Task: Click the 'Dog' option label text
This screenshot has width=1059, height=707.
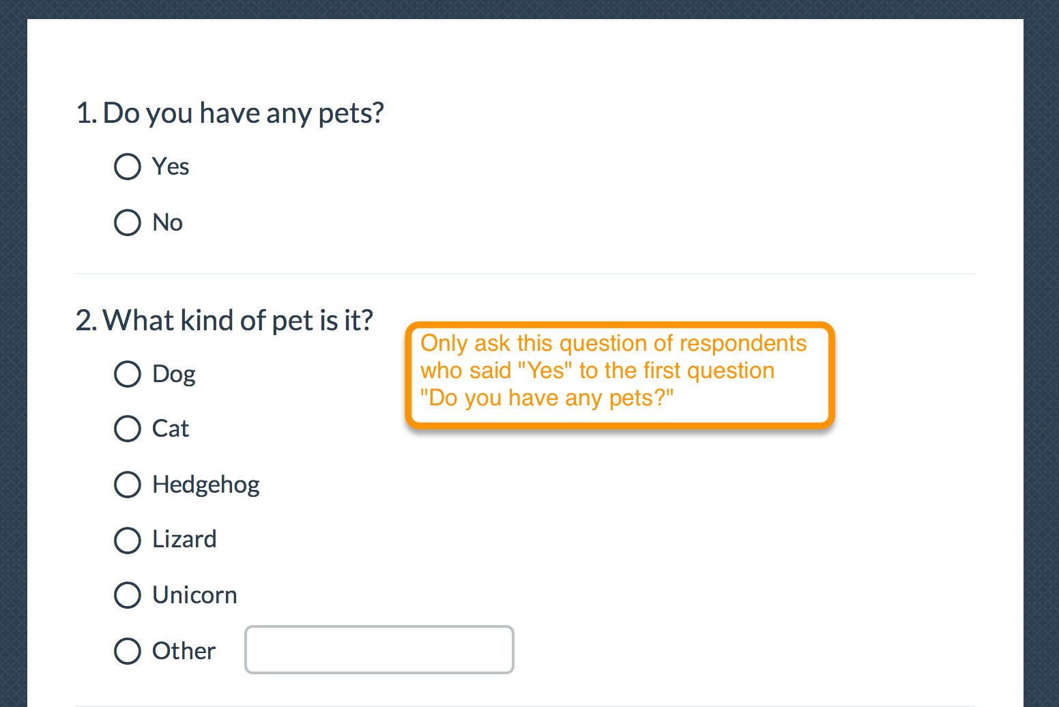Action: pyautogui.click(x=174, y=375)
